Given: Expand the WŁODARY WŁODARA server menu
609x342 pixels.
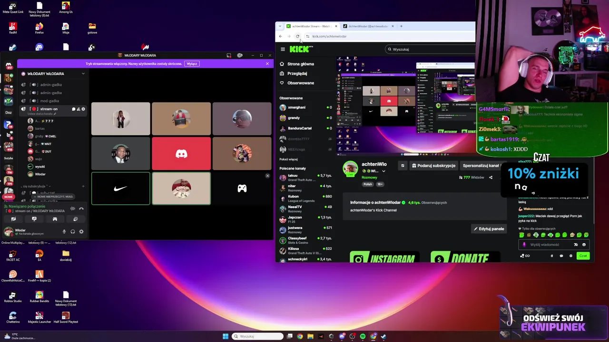Looking at the screenshot, I should 83,74.
